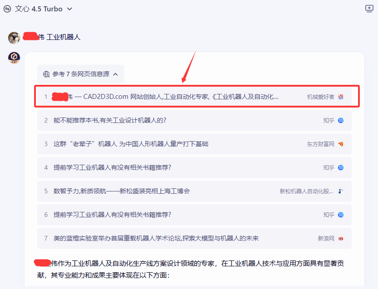This screenshot has height=289, width=378.
Task: Click the globe search icon beside 参考 7 条
Action: 46,74
